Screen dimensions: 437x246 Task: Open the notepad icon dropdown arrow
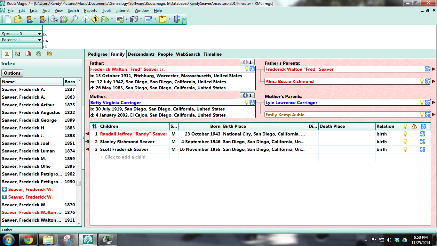pos(112,20)
